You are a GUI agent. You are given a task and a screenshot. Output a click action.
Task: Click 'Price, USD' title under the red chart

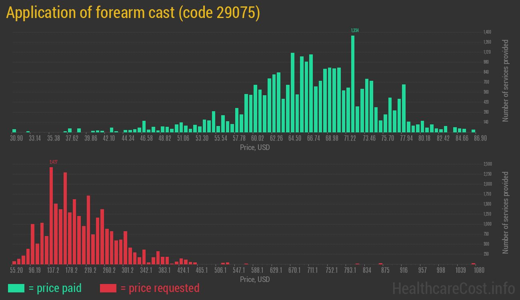255,280
